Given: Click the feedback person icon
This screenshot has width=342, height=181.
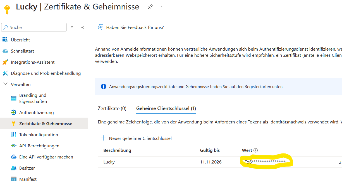Looking at the screenshot, I should point(101,27).
